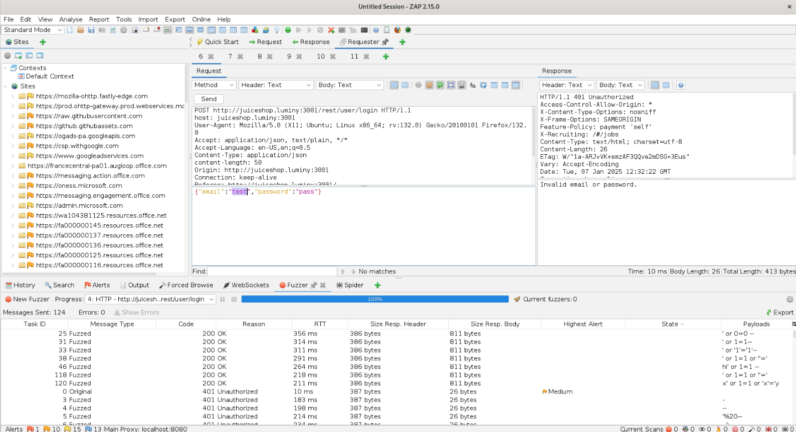
Task: Launch browser with the Firefox icon
Action: tap(397, 30)
